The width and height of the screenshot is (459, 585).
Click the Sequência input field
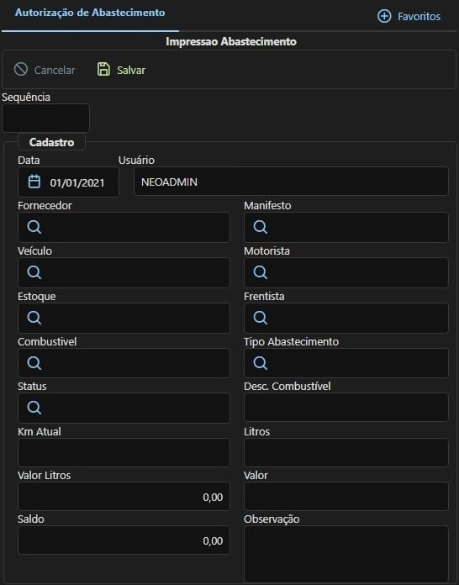[46, 118]
